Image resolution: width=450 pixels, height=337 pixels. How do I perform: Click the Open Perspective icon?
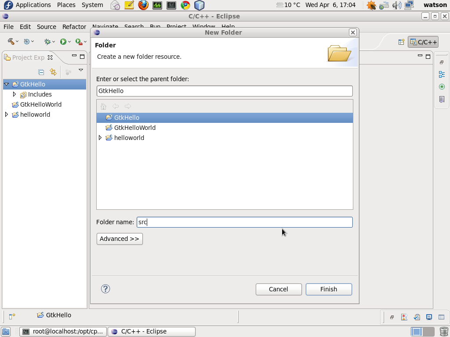pos(402,42)
